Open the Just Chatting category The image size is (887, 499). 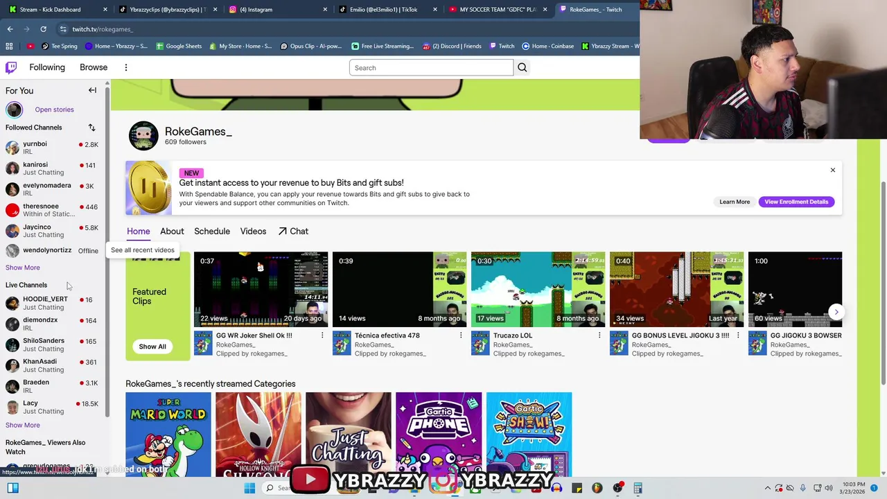coord(349,435)
